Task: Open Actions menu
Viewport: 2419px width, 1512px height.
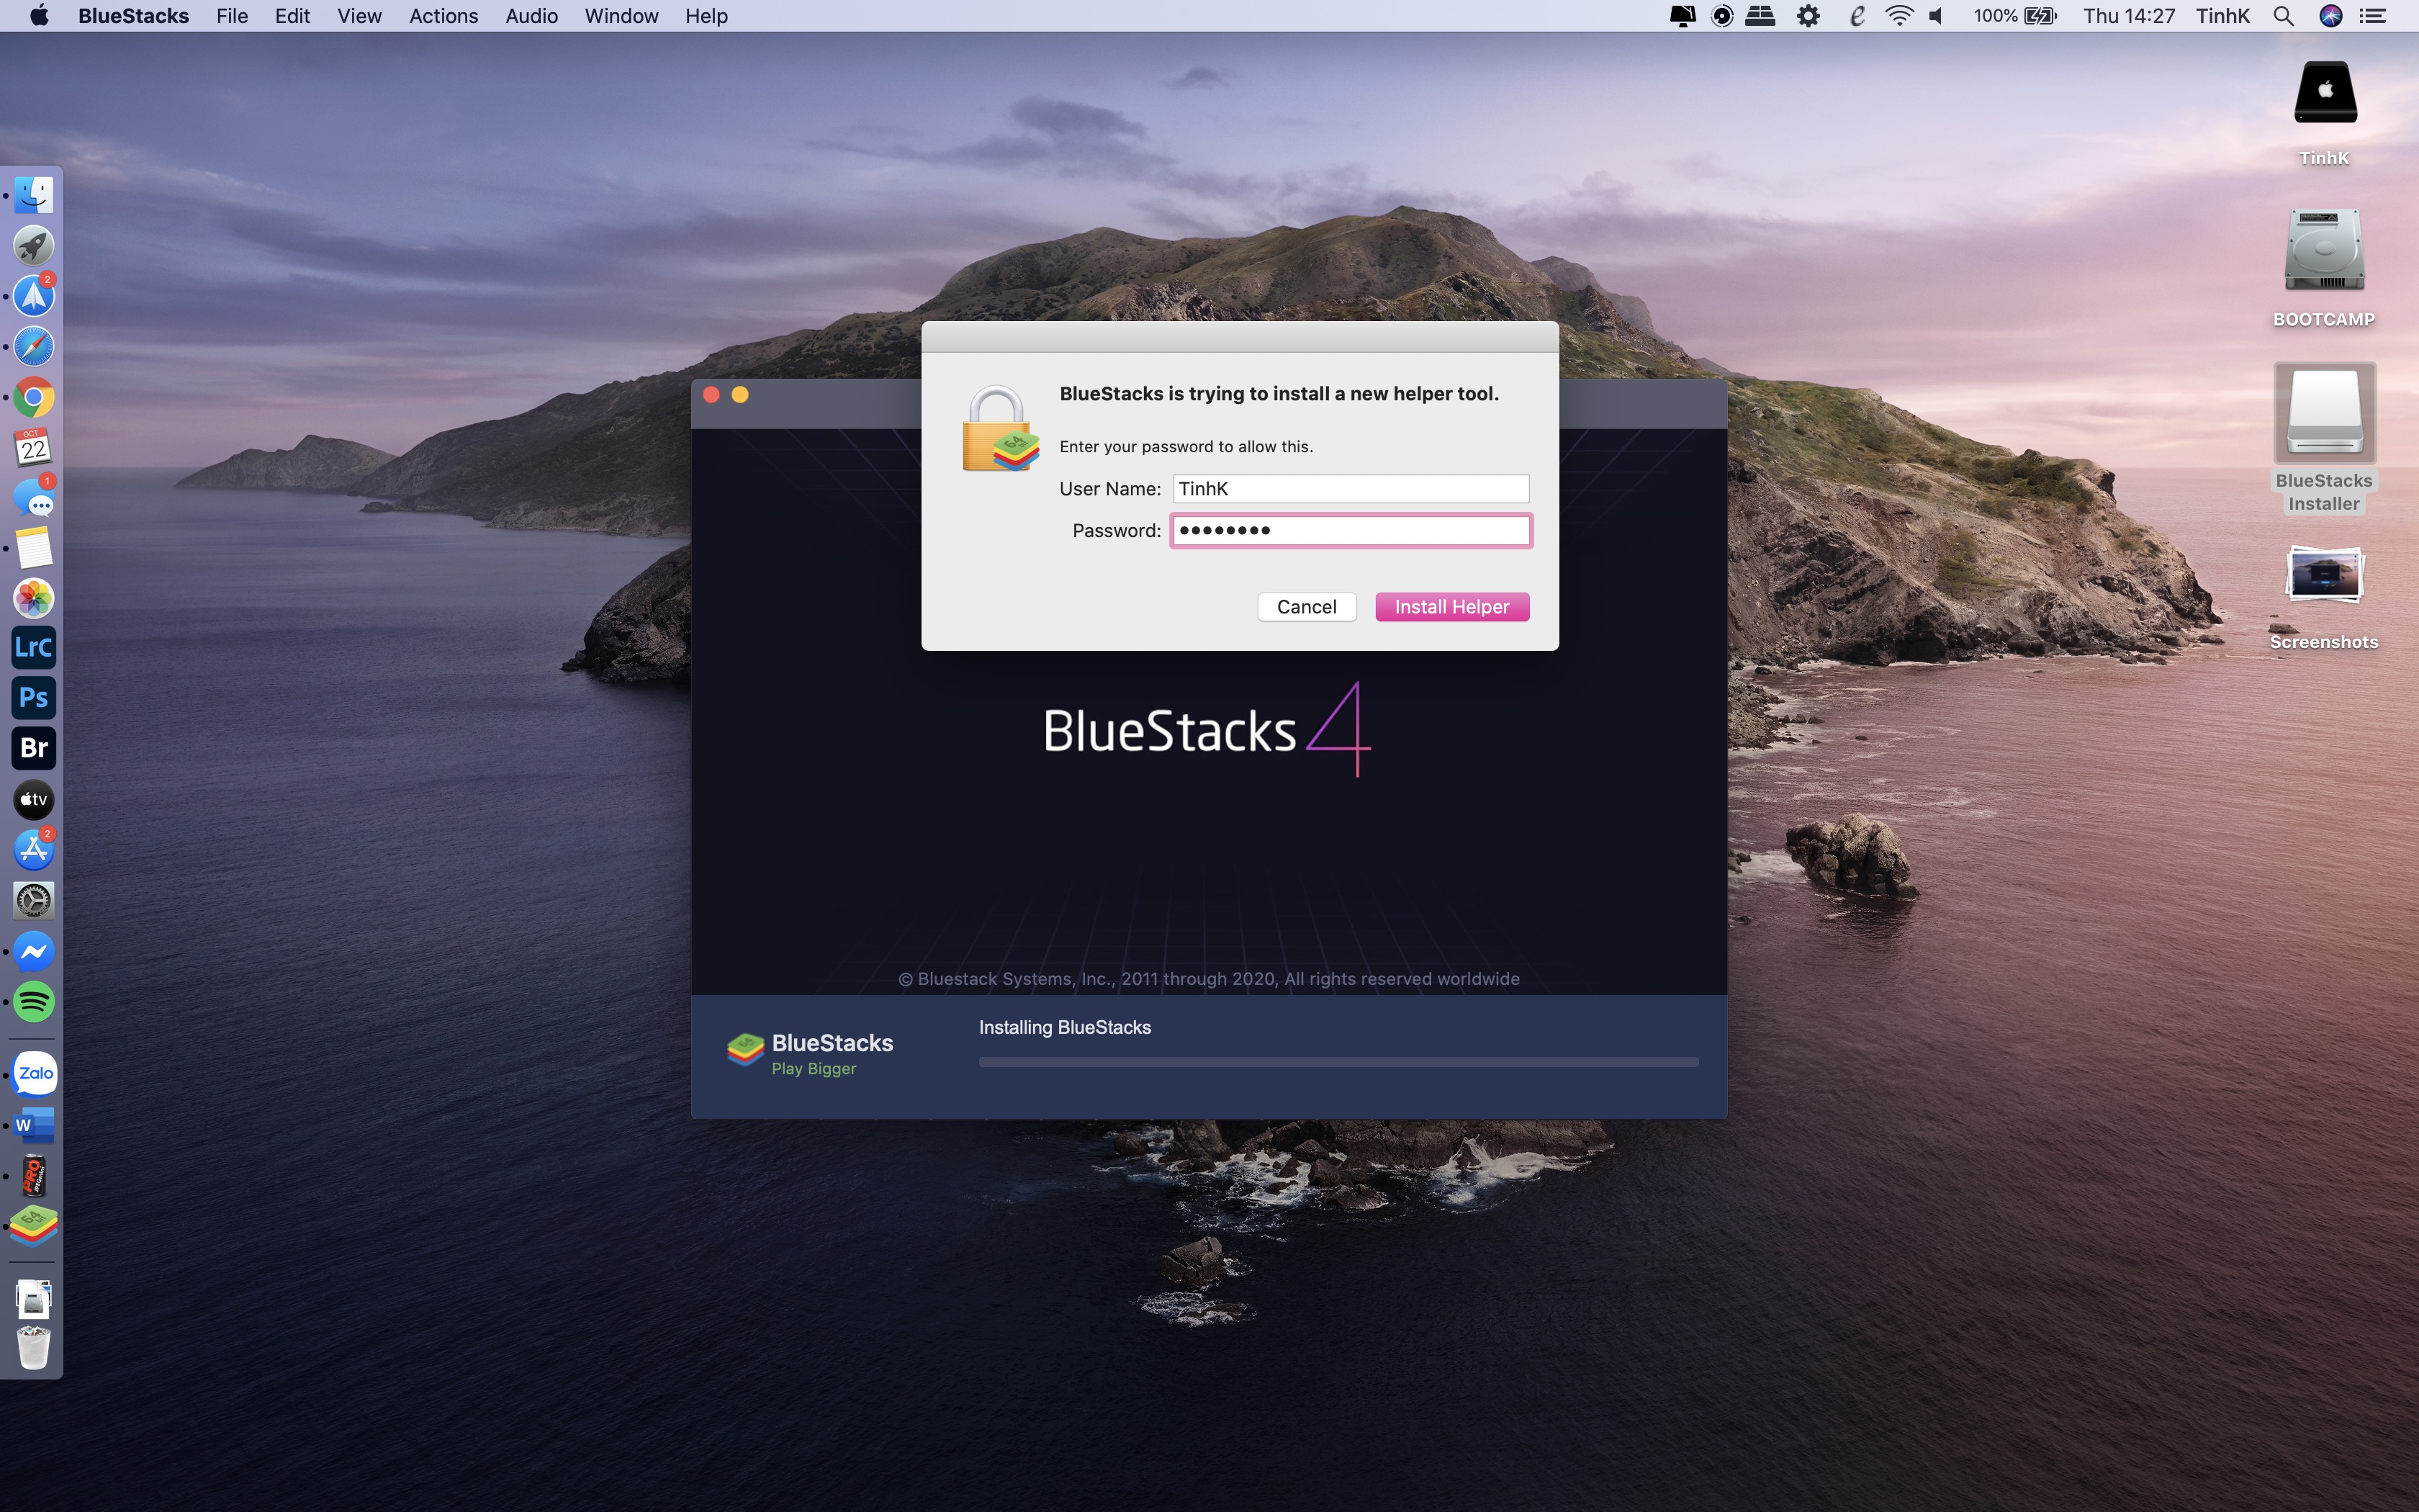Action: coord(443,16)
